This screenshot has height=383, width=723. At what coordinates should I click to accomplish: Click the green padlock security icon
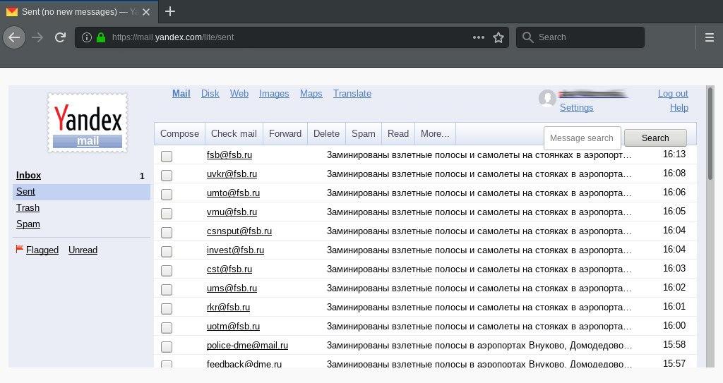point(101,37)
